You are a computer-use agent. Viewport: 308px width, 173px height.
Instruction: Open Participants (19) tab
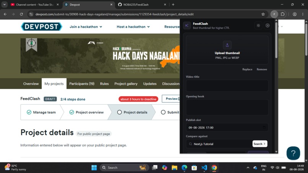82,84
